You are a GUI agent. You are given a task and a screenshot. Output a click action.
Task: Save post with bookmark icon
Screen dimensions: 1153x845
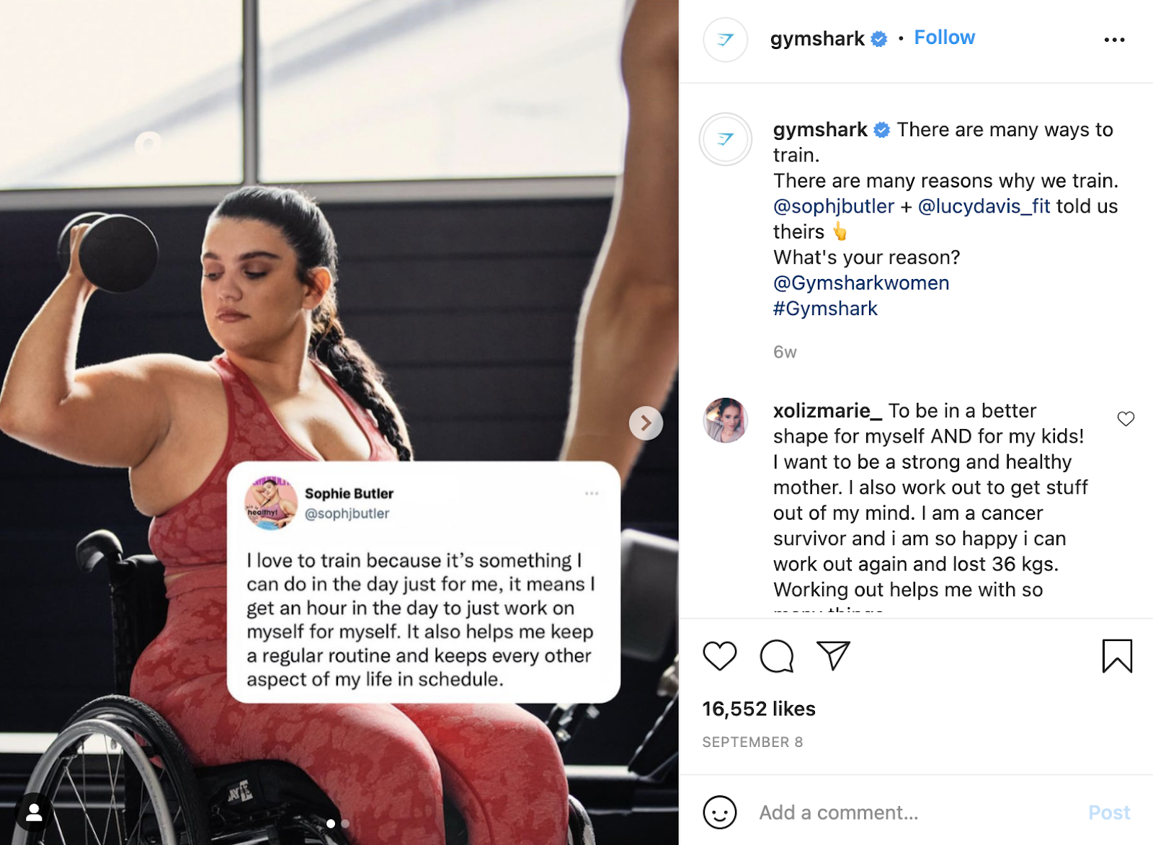tap(1117, 655)
